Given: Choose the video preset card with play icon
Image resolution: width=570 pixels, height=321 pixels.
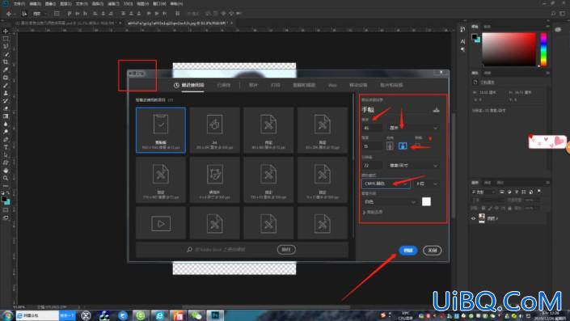Looking at the screenshot, I should coord(161,223).
